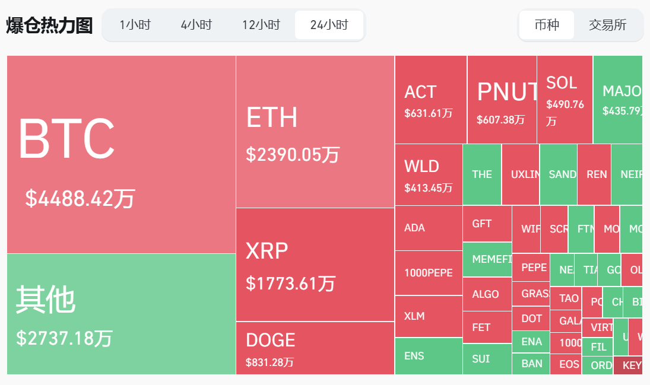Select the XRP tile
Viewport: 650px width, 385px height.
[x=315, y=264]
